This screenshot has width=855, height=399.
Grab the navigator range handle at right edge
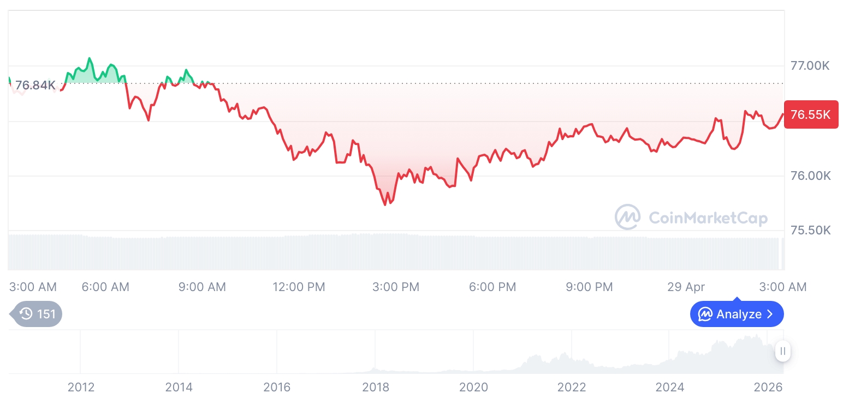[x=783, y=351]
